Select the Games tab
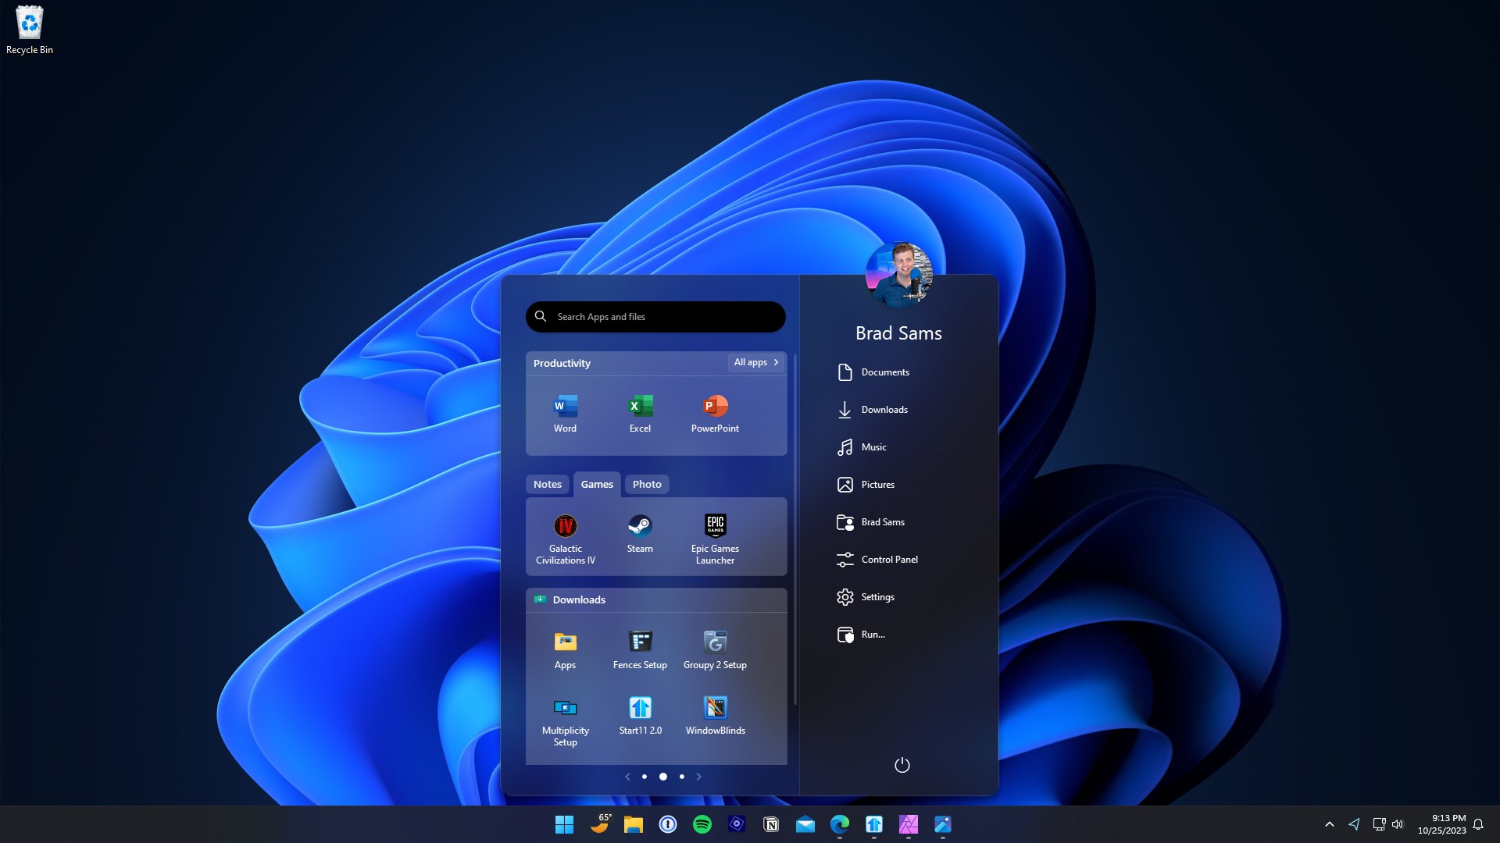This screenshot has width=1500, height=843. pos(597,484)
